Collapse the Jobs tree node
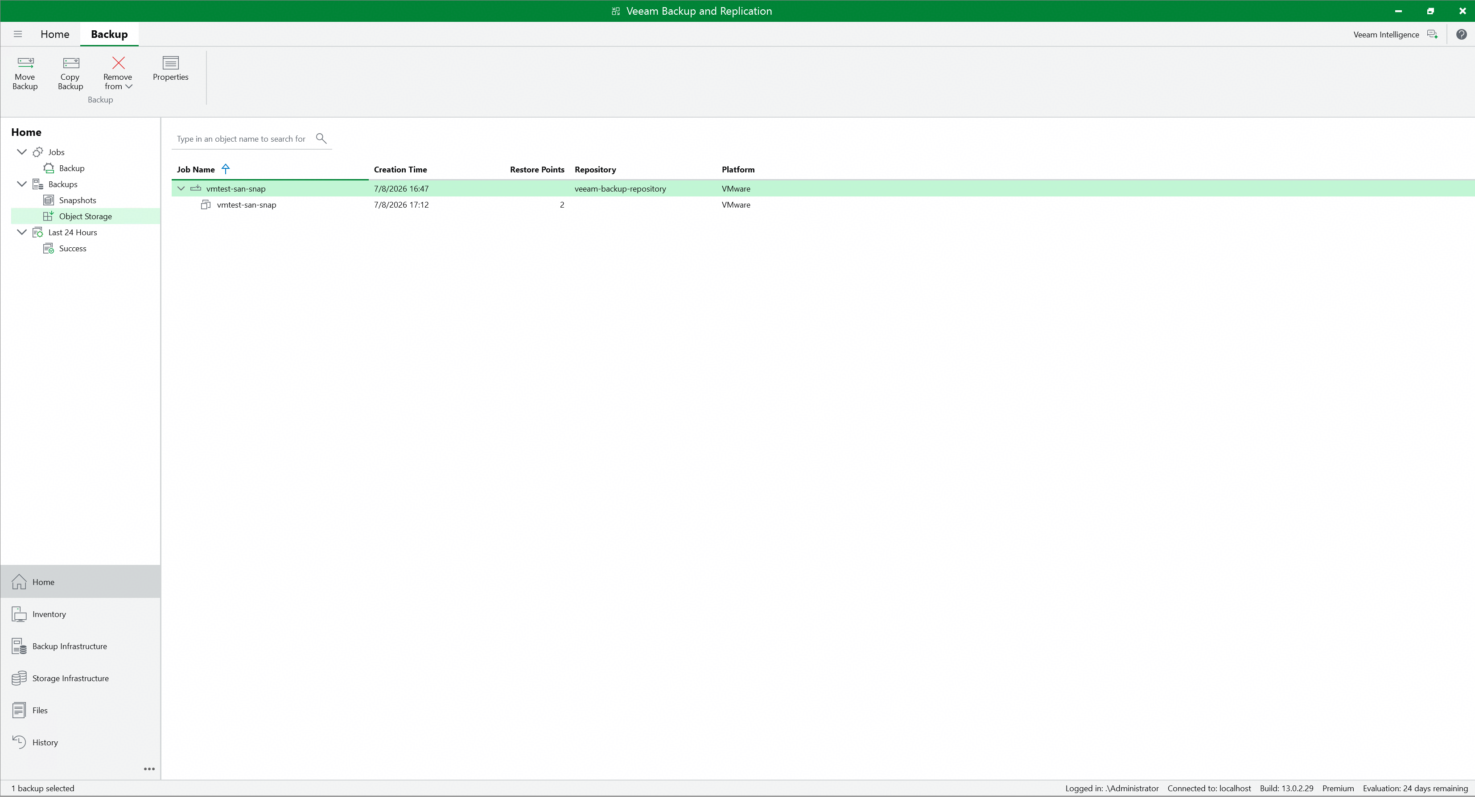 click(x=22, y=152)
